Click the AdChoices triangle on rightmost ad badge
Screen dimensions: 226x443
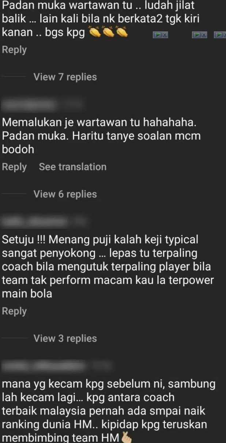pos(219,35)
